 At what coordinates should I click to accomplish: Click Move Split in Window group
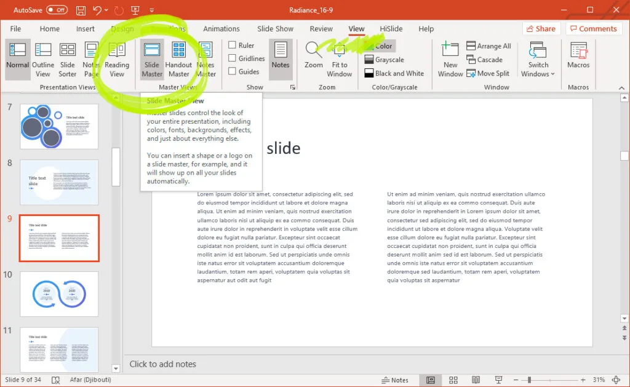point(488,73)
